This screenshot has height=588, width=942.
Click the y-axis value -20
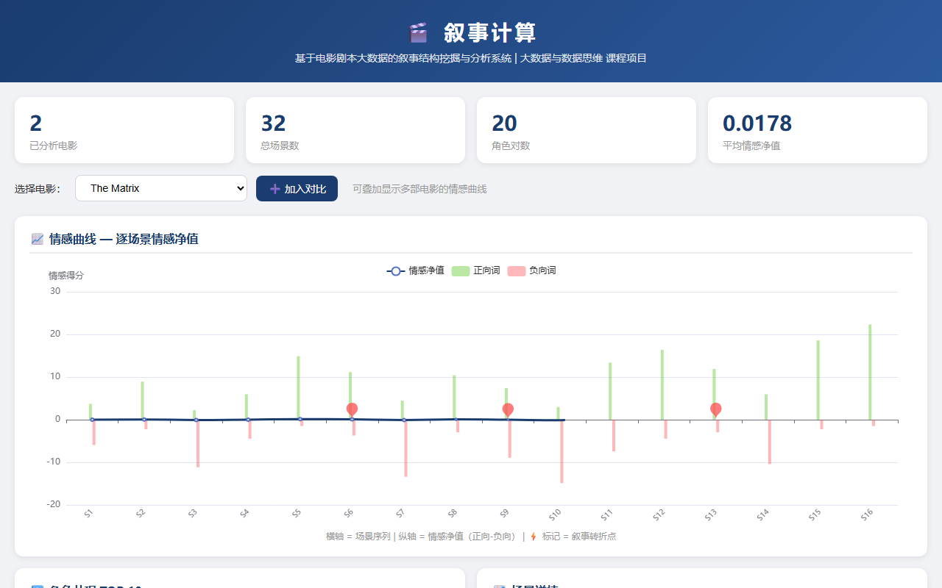54,504
